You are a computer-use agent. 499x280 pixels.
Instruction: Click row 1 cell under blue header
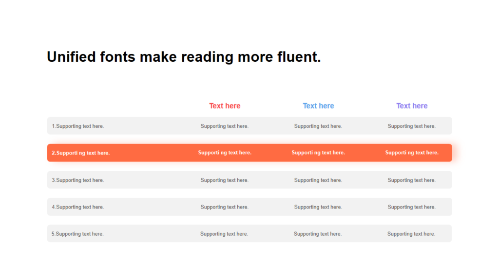(x=318, y=126)
